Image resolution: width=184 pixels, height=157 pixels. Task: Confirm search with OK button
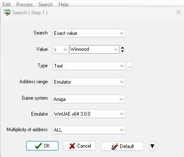42,146
